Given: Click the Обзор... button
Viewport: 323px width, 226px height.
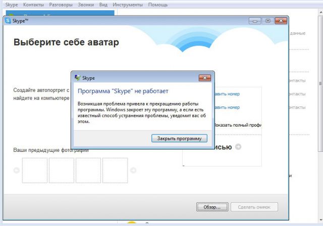Looking at the screenshot, I should point(212,207).
